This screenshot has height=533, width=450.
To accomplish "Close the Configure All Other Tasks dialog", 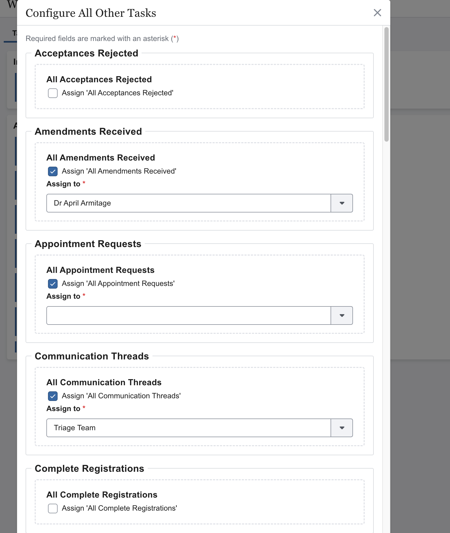I will (x=377, y=13).
